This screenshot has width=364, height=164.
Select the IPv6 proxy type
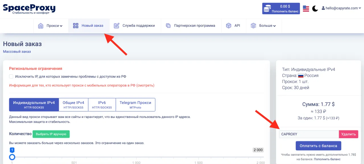(x=102, y=105)
